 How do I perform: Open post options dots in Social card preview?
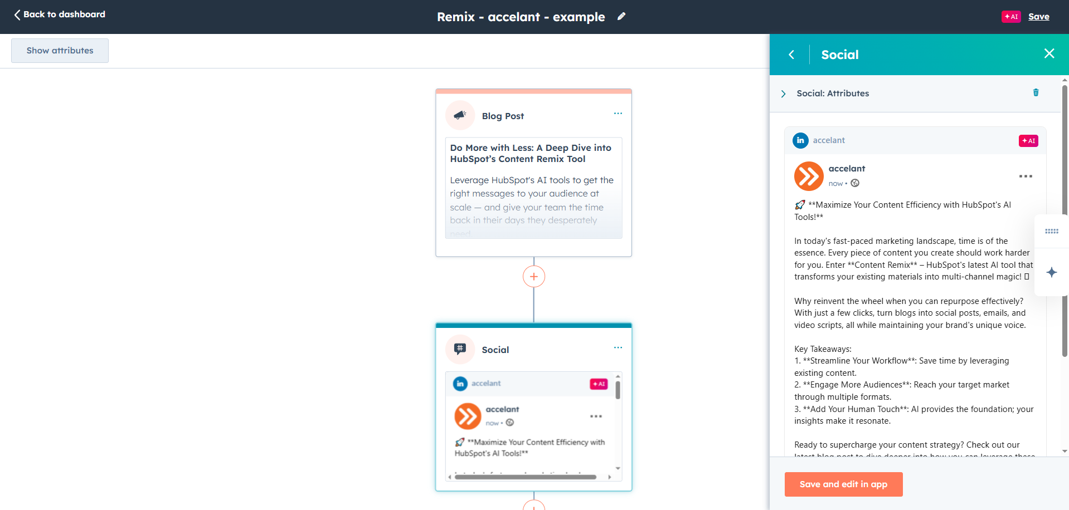596,416
